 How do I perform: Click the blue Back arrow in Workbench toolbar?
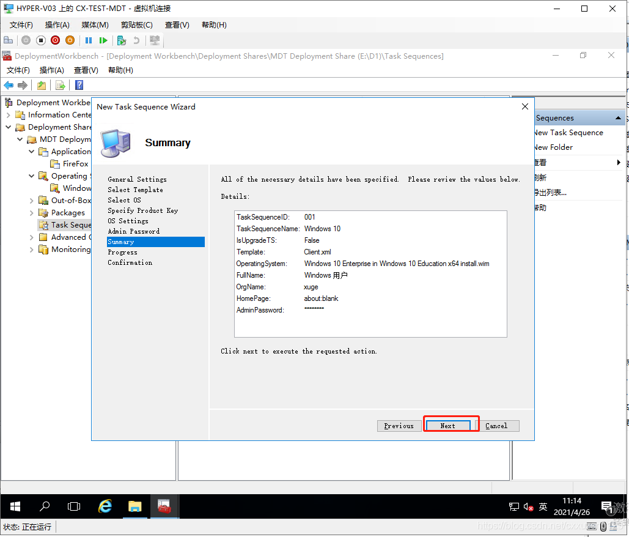click(9, 85)
